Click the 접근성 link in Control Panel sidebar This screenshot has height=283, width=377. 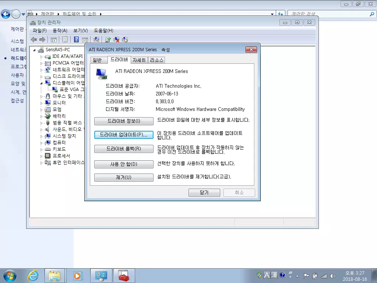click(17, 101)
